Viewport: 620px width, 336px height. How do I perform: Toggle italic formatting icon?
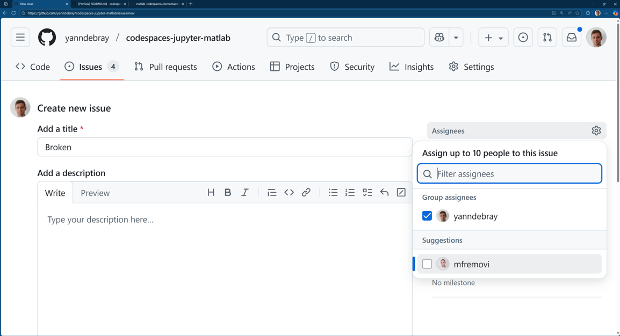tap(245, 193)
